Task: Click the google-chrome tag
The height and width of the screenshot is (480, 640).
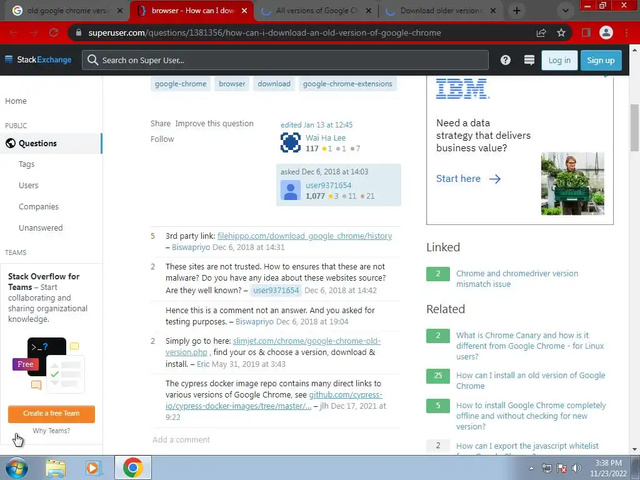Action: coord(181,84)
